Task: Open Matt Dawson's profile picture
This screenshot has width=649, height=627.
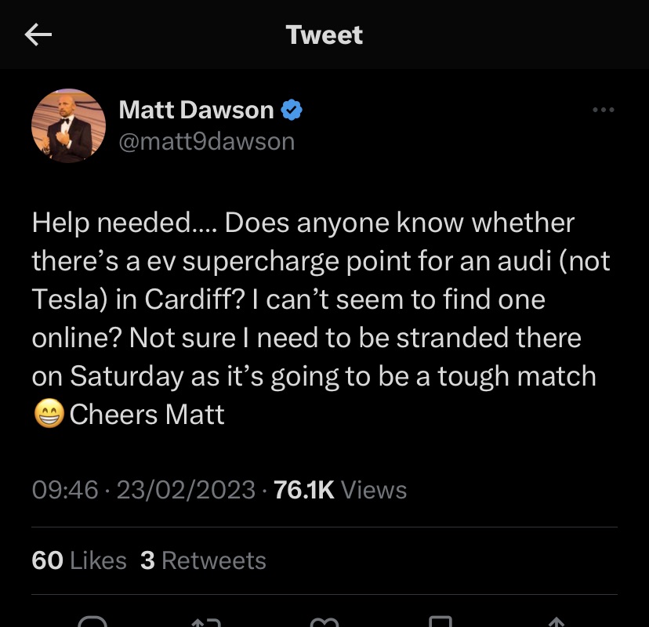Action: point(68,125)
